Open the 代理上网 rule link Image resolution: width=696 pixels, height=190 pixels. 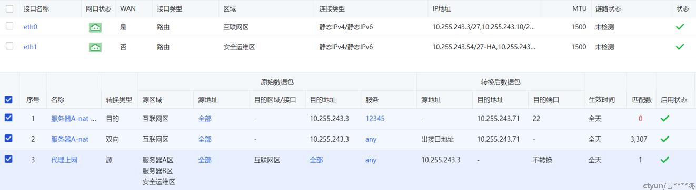(64, 160)
